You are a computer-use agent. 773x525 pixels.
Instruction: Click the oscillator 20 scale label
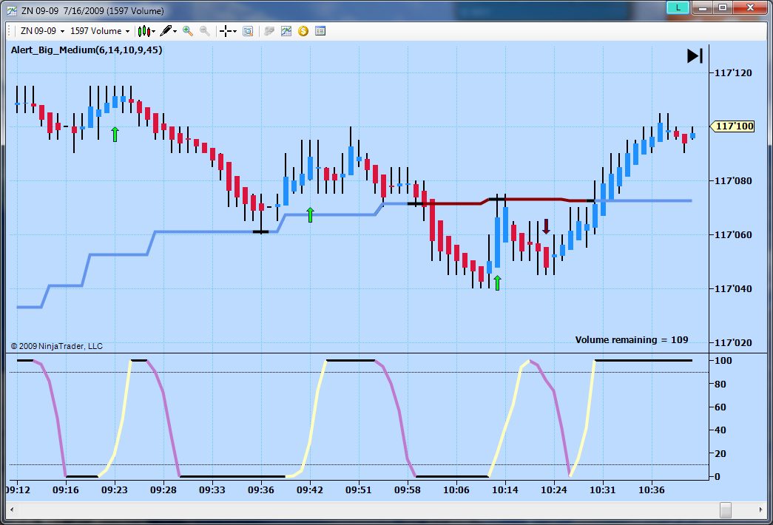click(720, 453)
